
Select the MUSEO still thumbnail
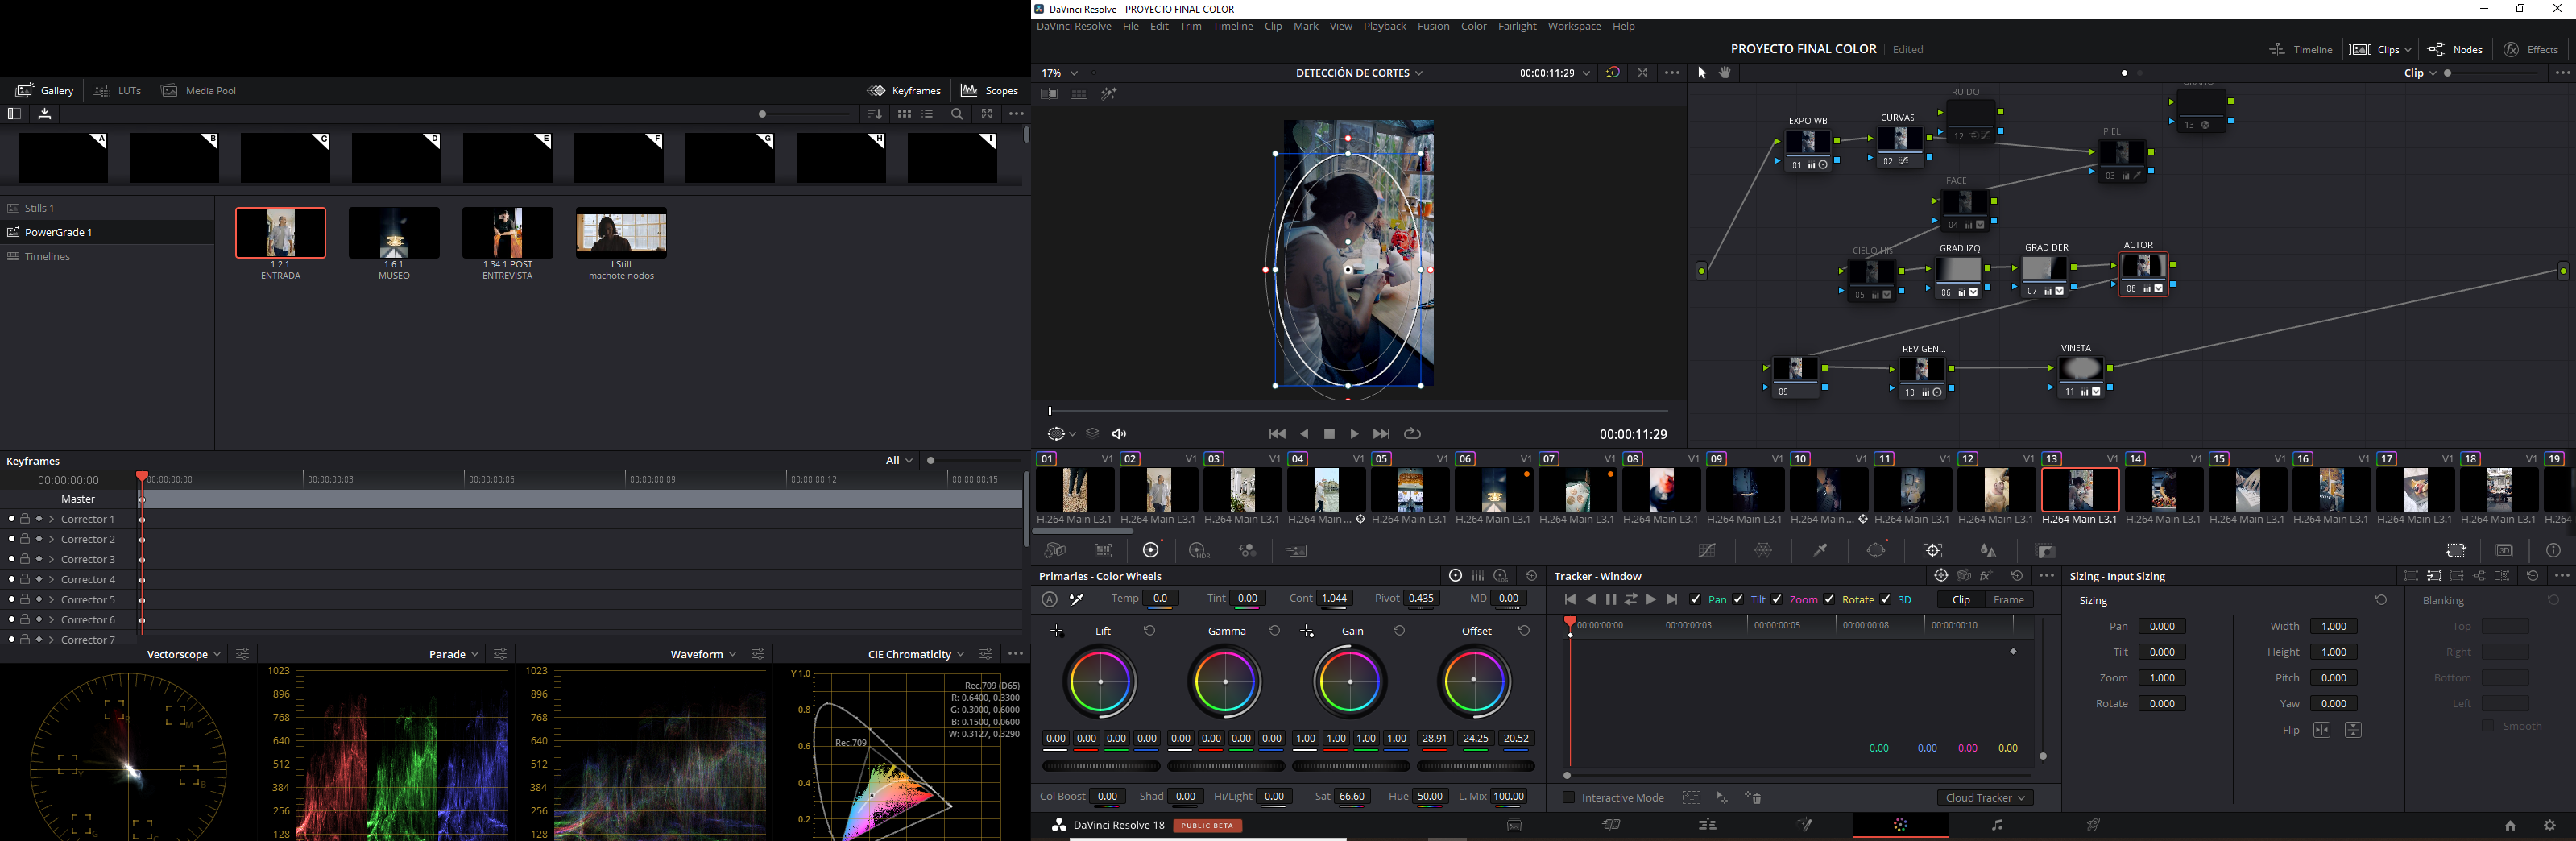click(x=394, y=233)
